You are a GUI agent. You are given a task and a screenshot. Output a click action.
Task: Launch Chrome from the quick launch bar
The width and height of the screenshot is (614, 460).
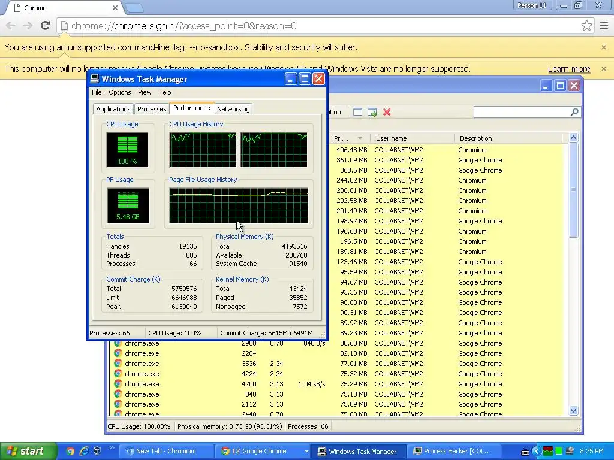70,451
